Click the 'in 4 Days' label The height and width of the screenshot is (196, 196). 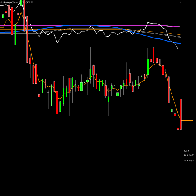point(189,160)
